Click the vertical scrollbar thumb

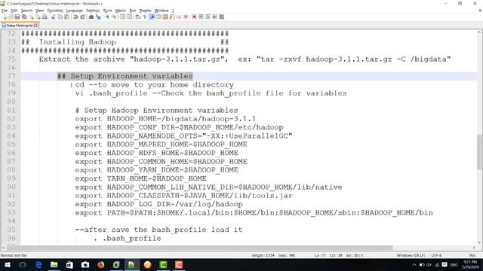[x=479, y=152]
